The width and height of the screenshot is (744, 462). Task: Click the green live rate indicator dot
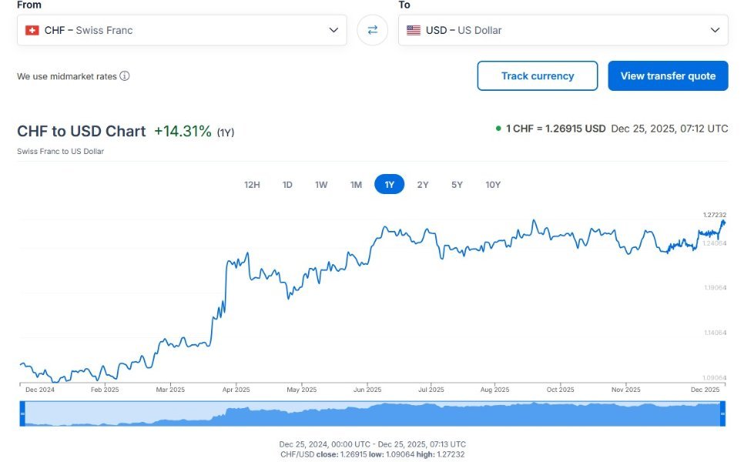tap(498, 129)
